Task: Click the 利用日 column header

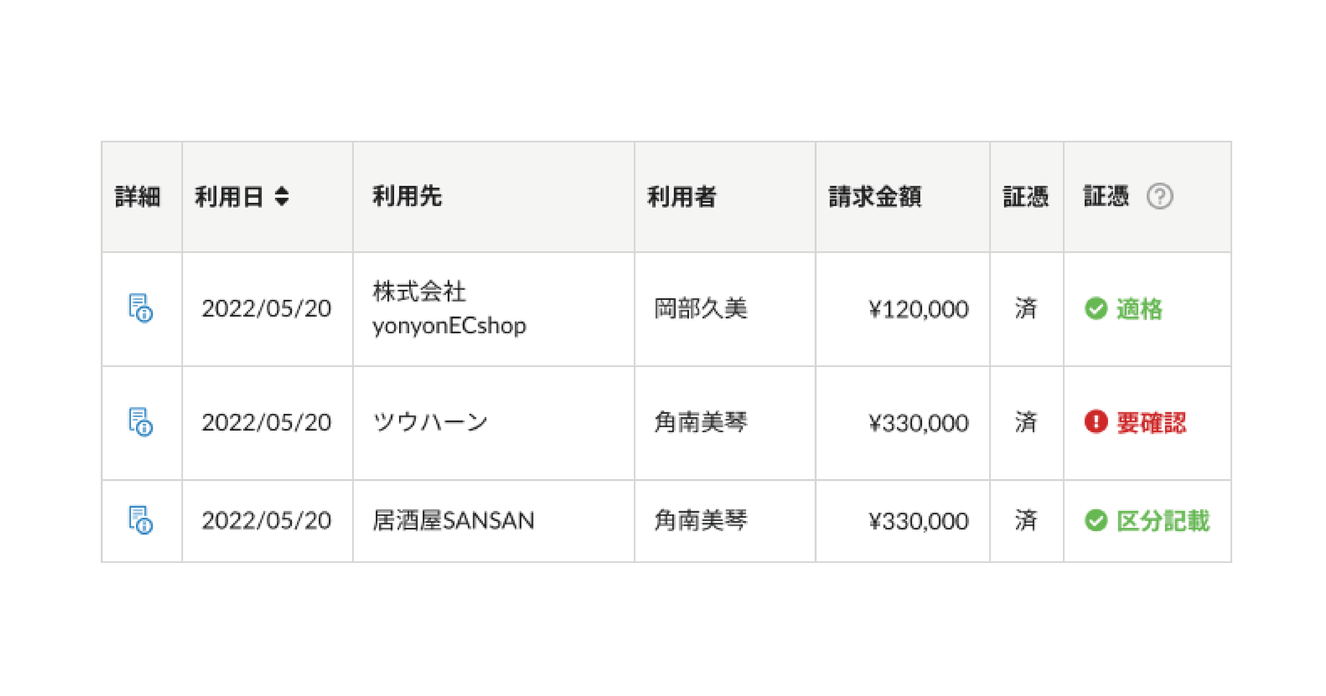Action: (x=229, y=196)
